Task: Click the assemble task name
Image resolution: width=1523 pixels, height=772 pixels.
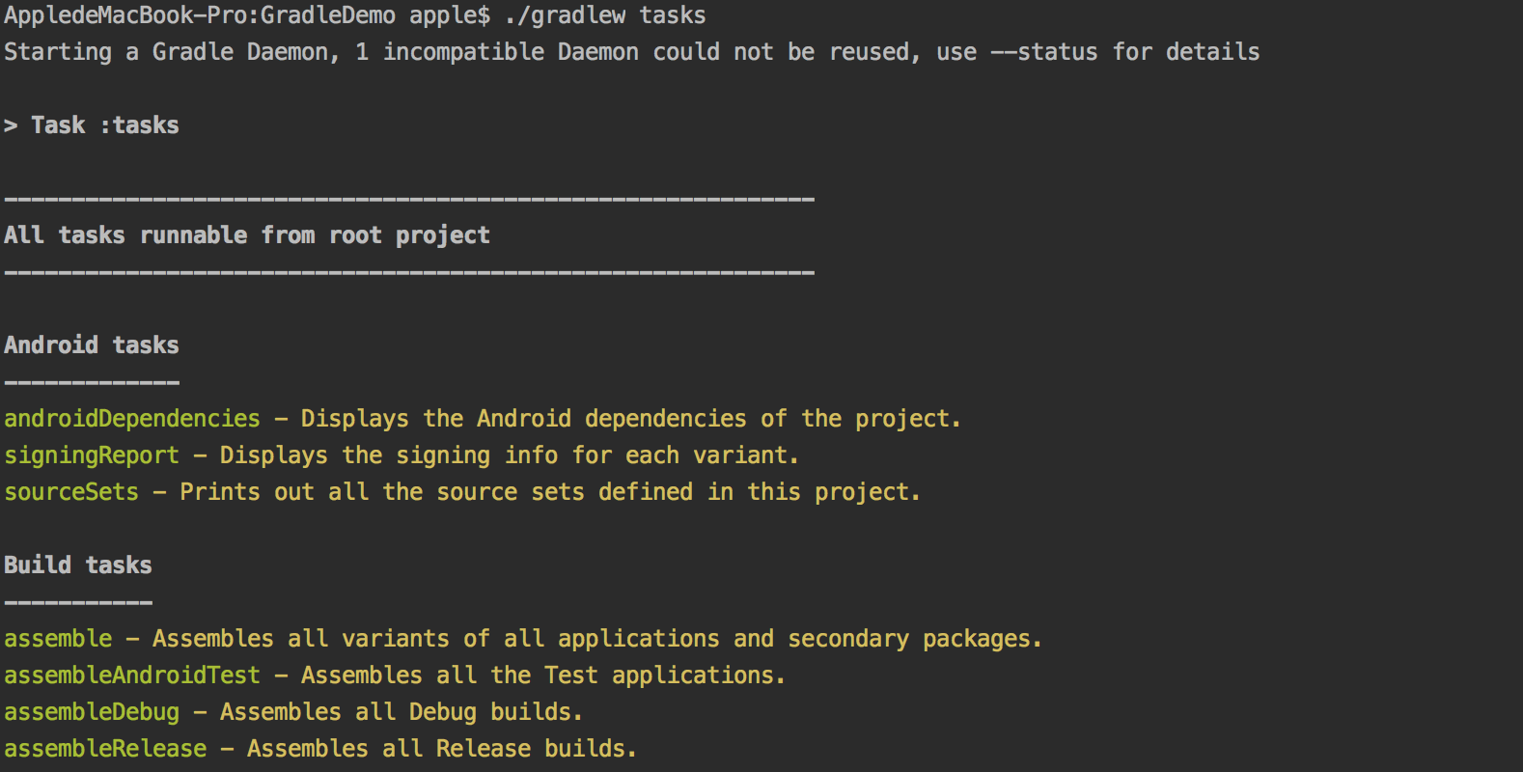Action: pos(58,639)
